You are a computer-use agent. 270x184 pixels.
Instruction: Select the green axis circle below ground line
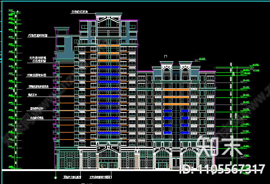click(x=56, y=177)
